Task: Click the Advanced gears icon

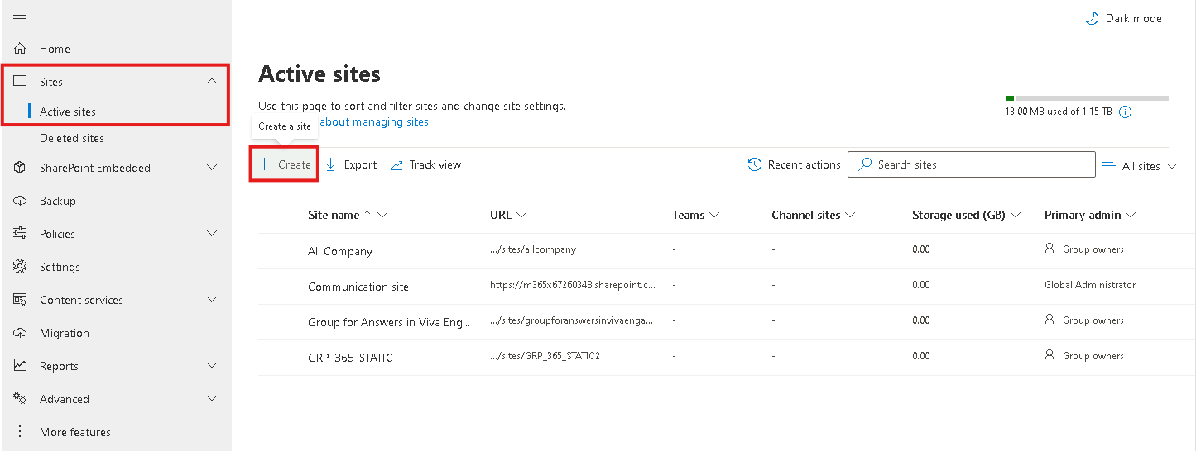Action: (x=21, y=399)
